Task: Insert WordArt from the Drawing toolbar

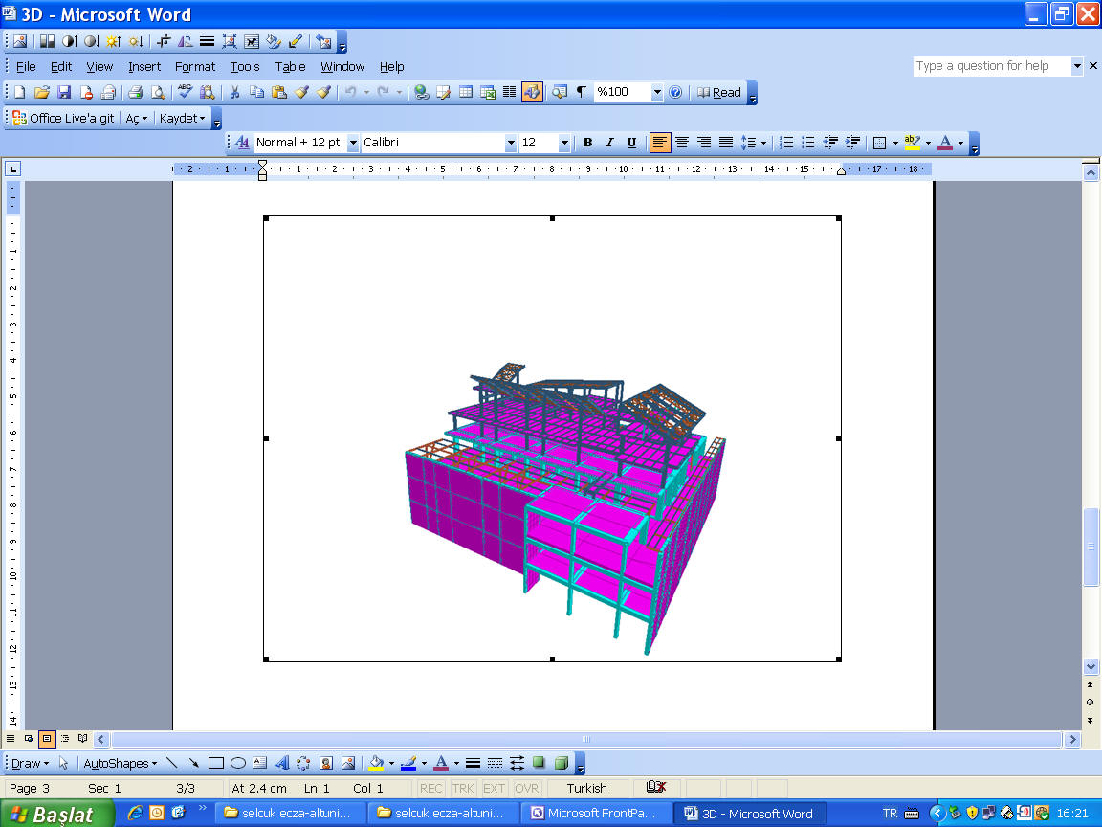Action: tap(282, 763)
